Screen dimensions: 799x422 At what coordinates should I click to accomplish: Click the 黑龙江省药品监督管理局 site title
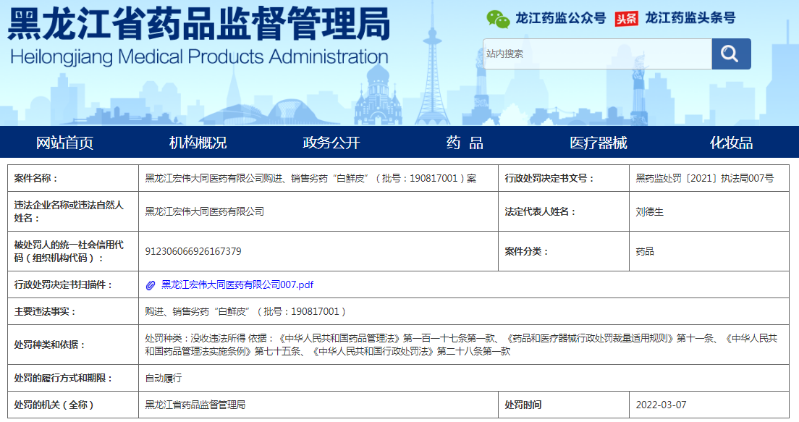(199, 23)
